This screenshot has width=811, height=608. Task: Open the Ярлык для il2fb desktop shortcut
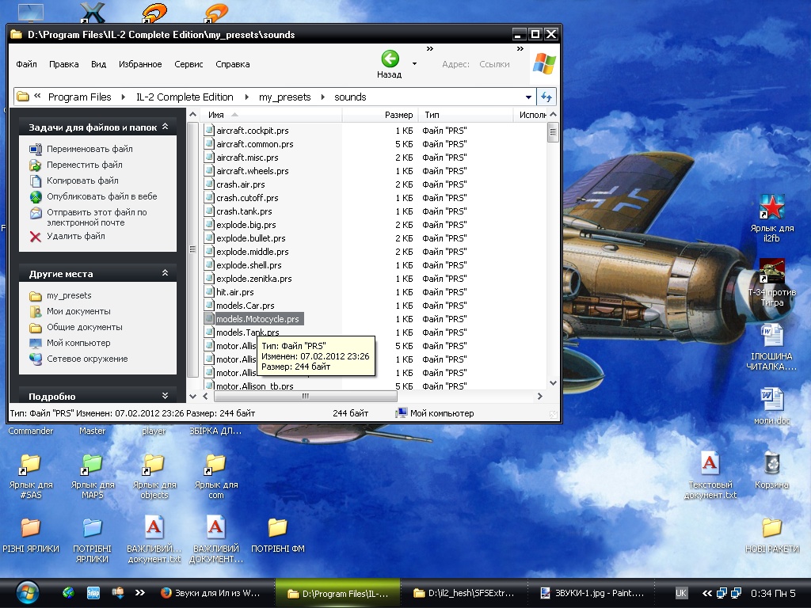771,207
